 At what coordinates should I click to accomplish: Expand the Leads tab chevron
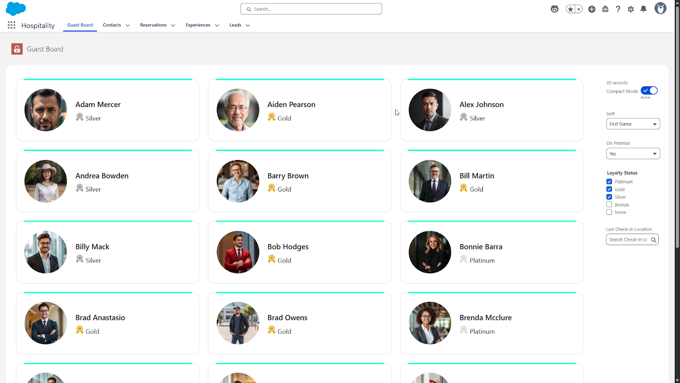click(x=248, y=26)
